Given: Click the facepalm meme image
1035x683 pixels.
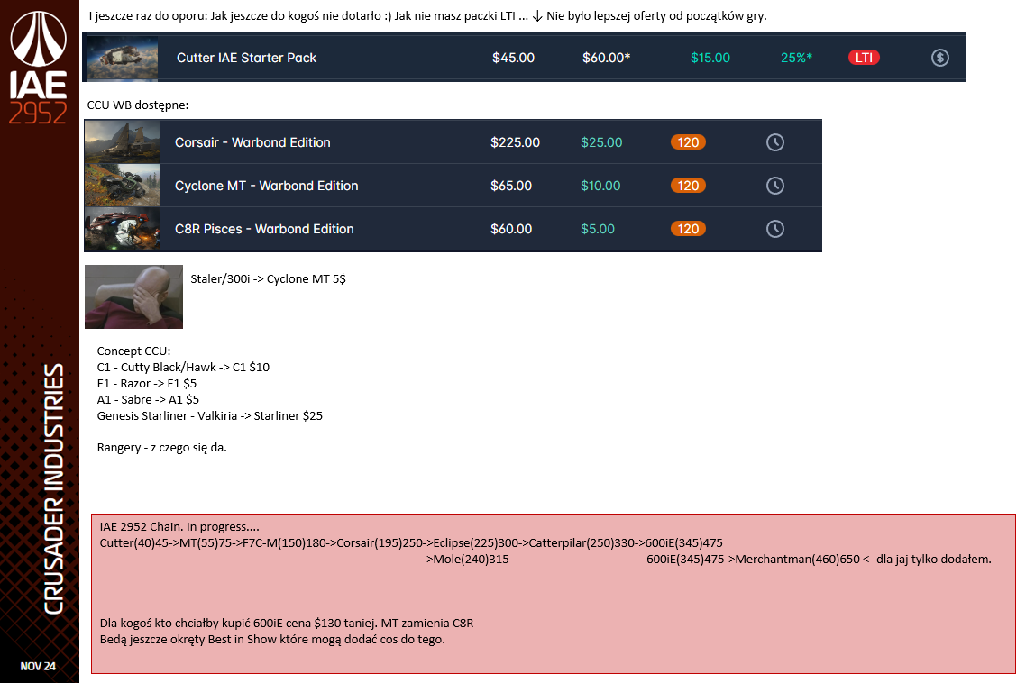Looking at the screenshot, I should pyautogui.click(x=134, y=297).
